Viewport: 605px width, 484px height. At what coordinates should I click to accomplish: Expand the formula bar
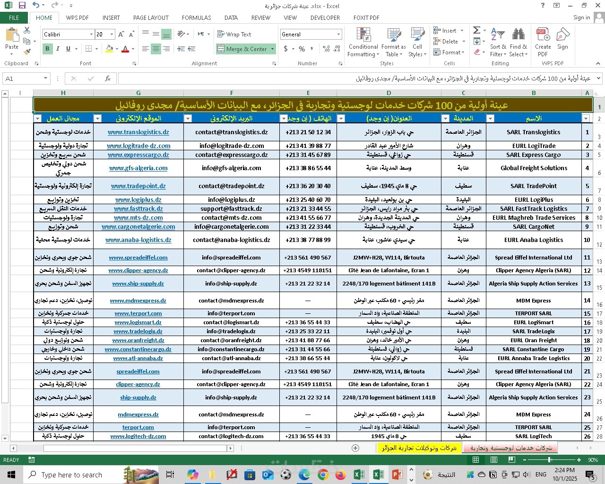point(598,78)
